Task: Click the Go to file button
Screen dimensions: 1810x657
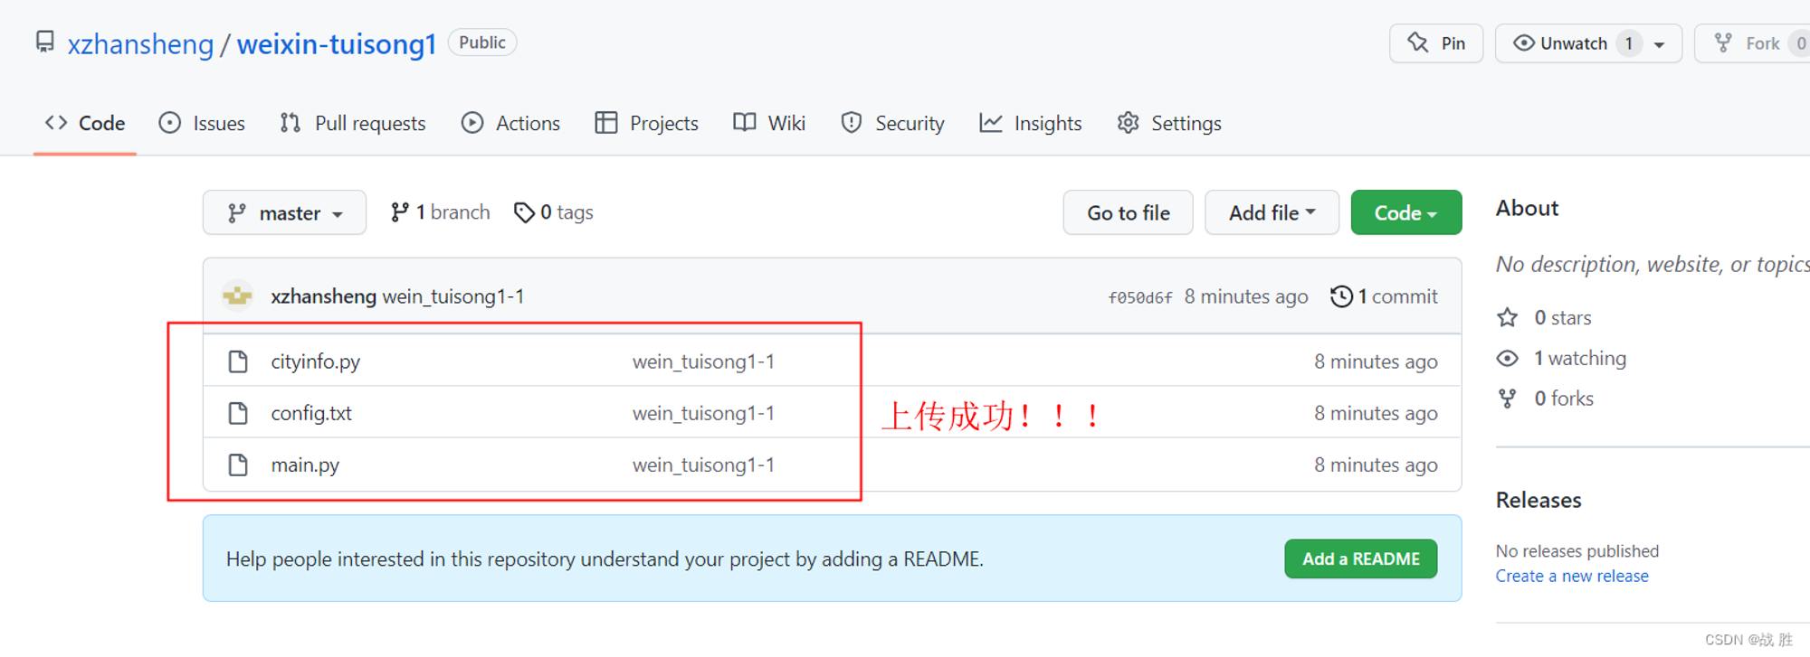Action: (x=1128, y=212)
